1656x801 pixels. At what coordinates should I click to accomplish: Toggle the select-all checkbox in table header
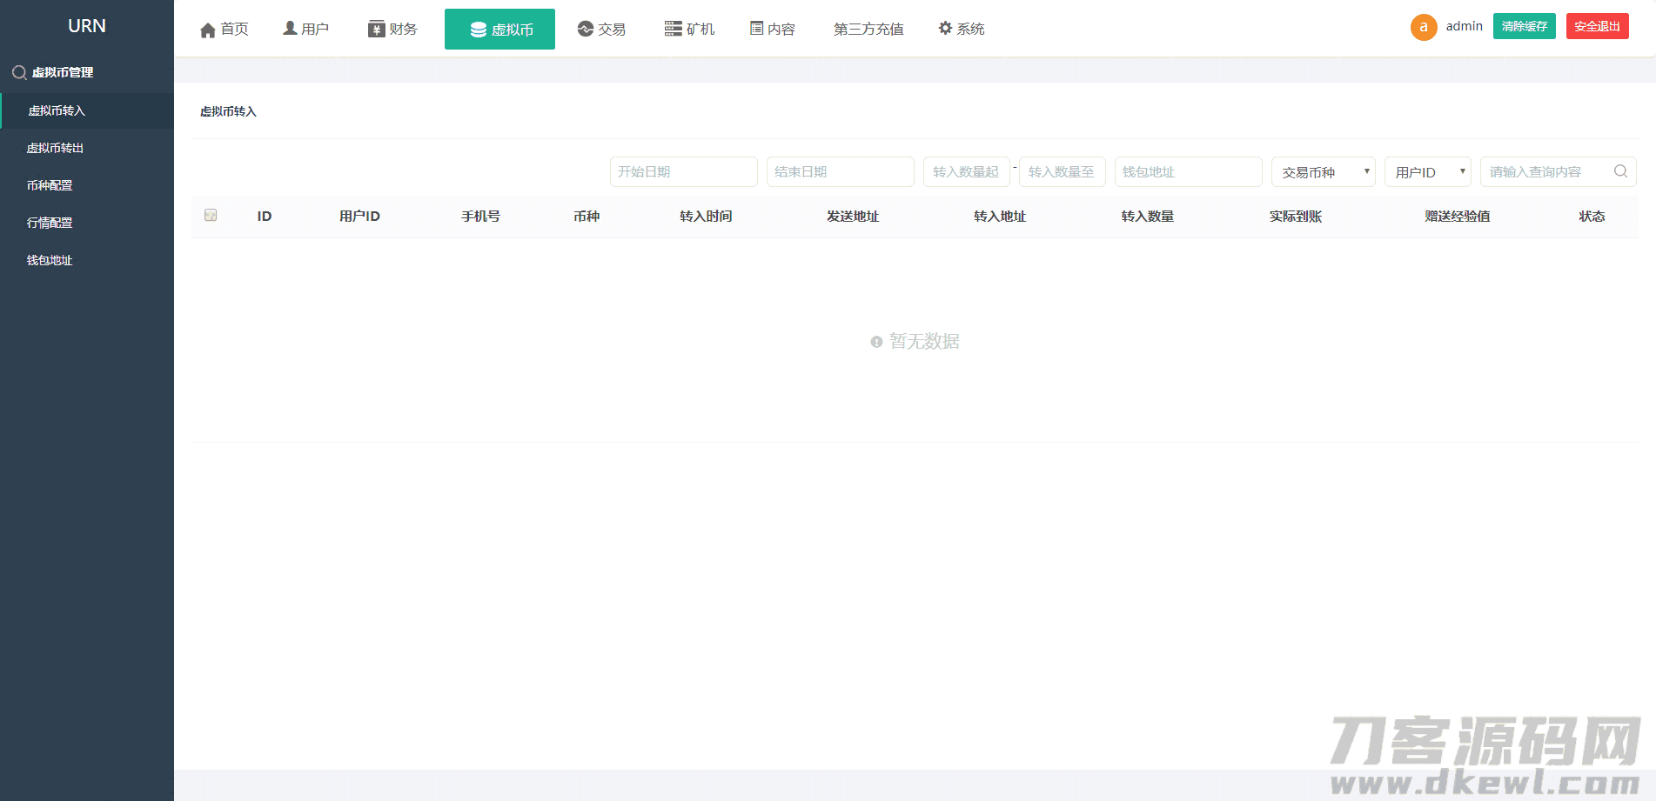pyautogui.click(x=210, y=214)
